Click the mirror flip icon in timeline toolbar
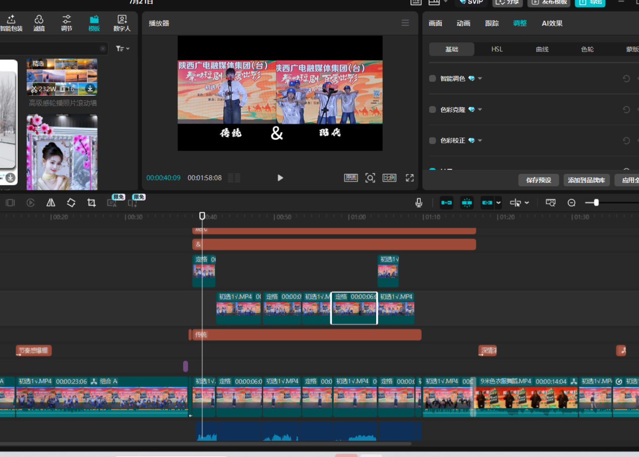The image size is (639, 457). 51,203
